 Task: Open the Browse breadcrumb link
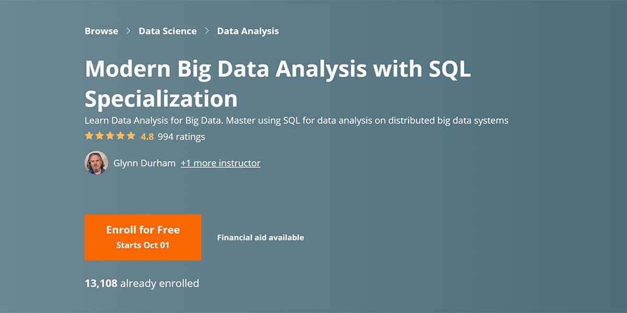coord(101,31)
